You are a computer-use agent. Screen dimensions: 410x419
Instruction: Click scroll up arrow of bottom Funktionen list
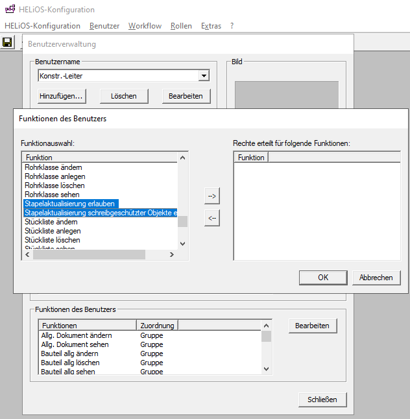(266, 326)
